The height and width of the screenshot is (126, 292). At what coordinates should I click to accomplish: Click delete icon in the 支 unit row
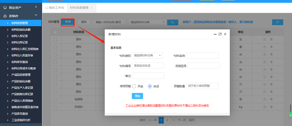271,40
